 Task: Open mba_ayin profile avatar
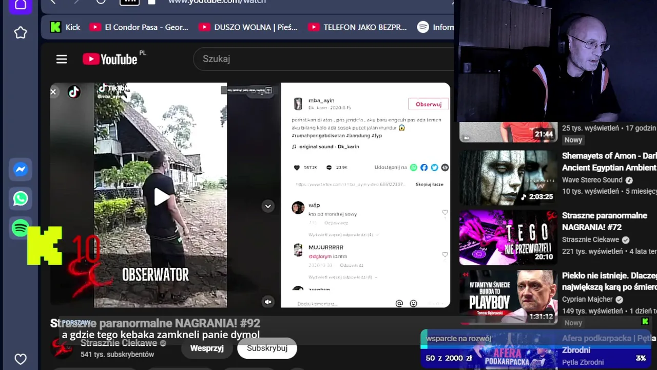click(x=298, y=104)
